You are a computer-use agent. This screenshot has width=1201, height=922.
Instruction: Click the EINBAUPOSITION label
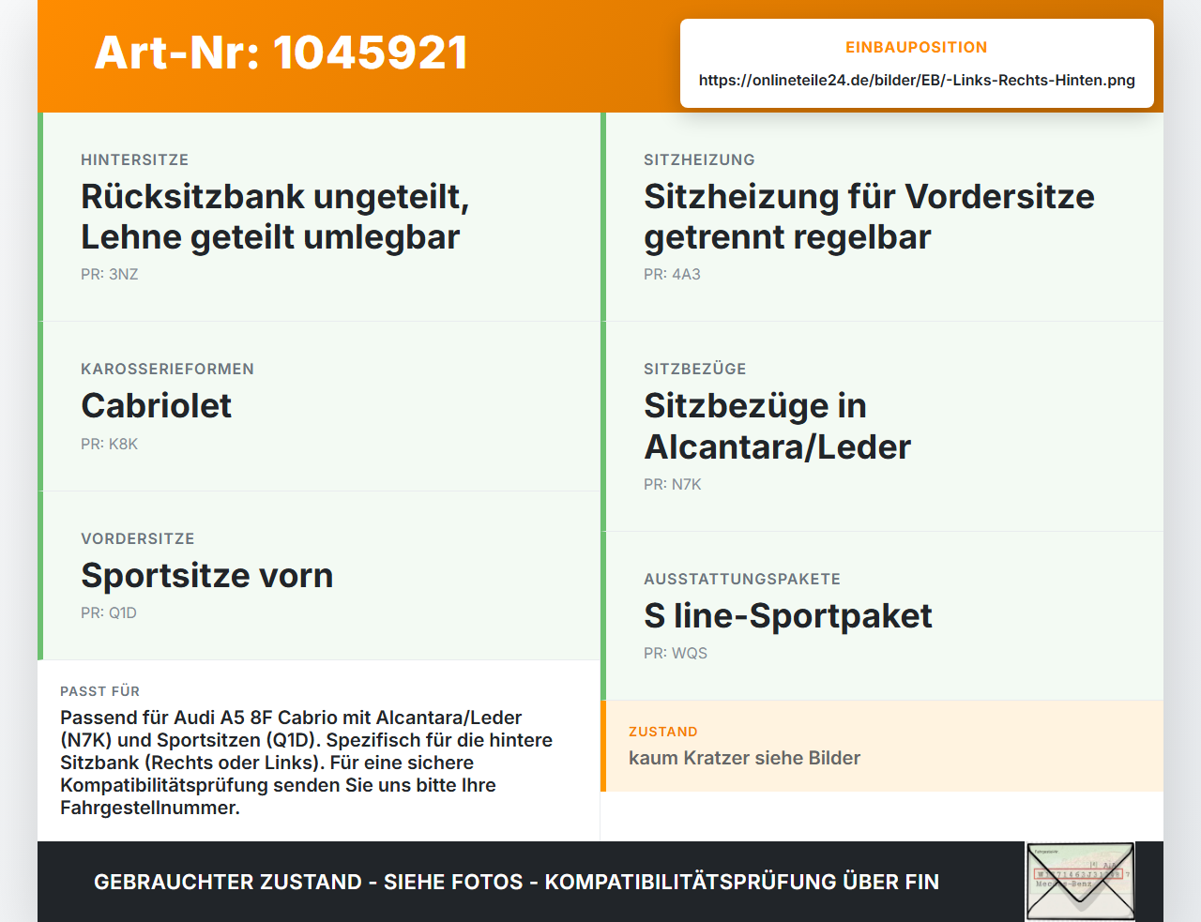917,47
